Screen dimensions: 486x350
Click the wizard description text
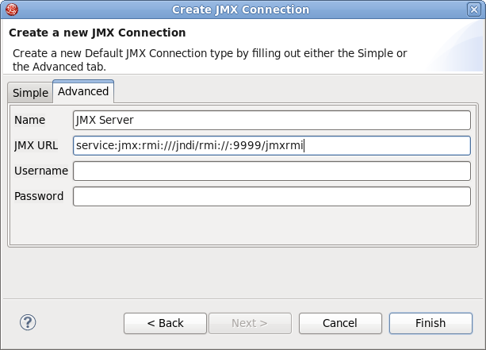[x=210, y=60]
